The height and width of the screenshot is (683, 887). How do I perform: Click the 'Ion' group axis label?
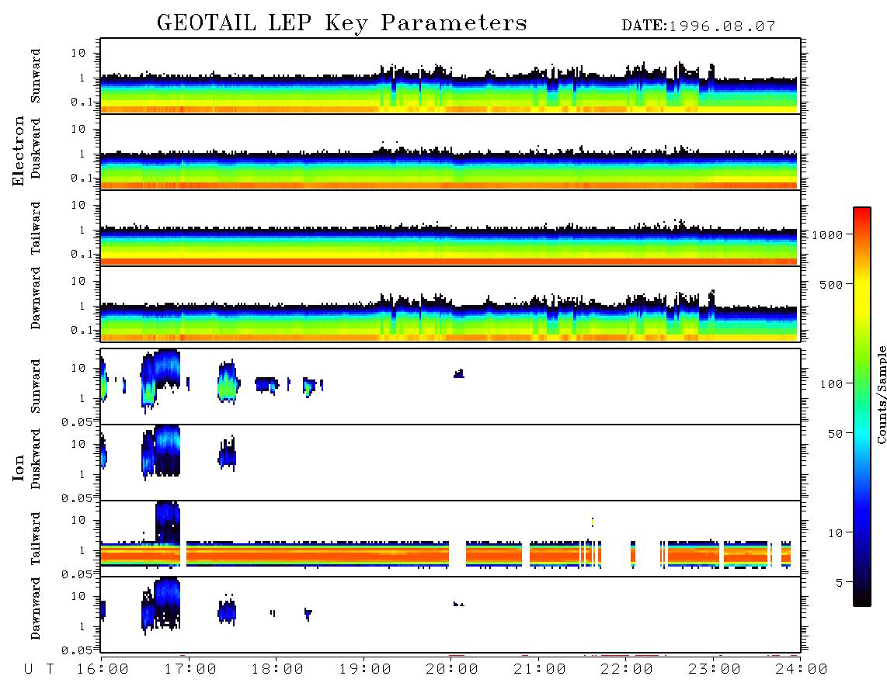click(x=19, y=467)
